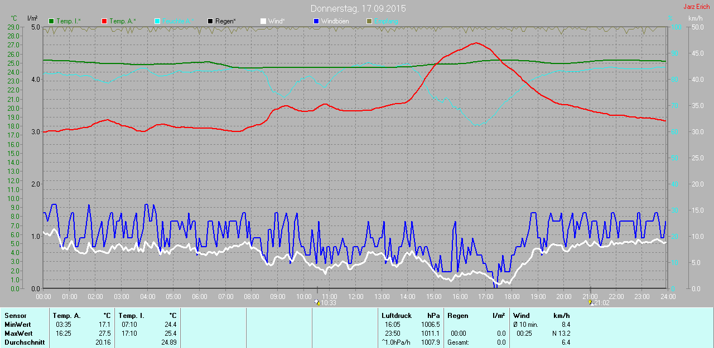Click green Temp. I. legend square
Screen dimensions: 714x348
point(52,21)
